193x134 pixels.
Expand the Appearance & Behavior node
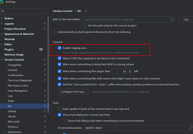click(x=2, y=34)
